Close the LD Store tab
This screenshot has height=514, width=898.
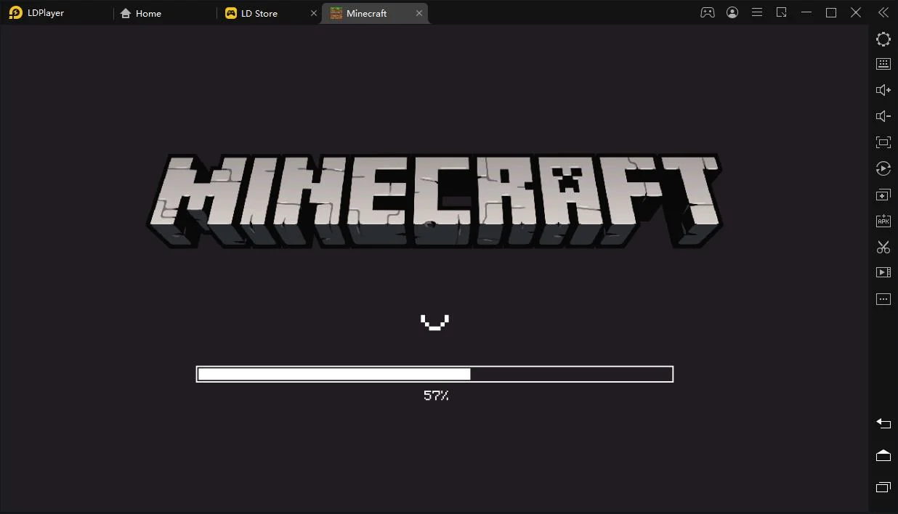[x=314, y=13]
